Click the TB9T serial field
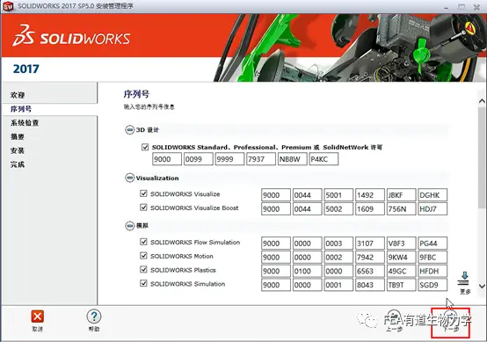The width and height of the screenshot is (487, 342). tap(401, 285)
